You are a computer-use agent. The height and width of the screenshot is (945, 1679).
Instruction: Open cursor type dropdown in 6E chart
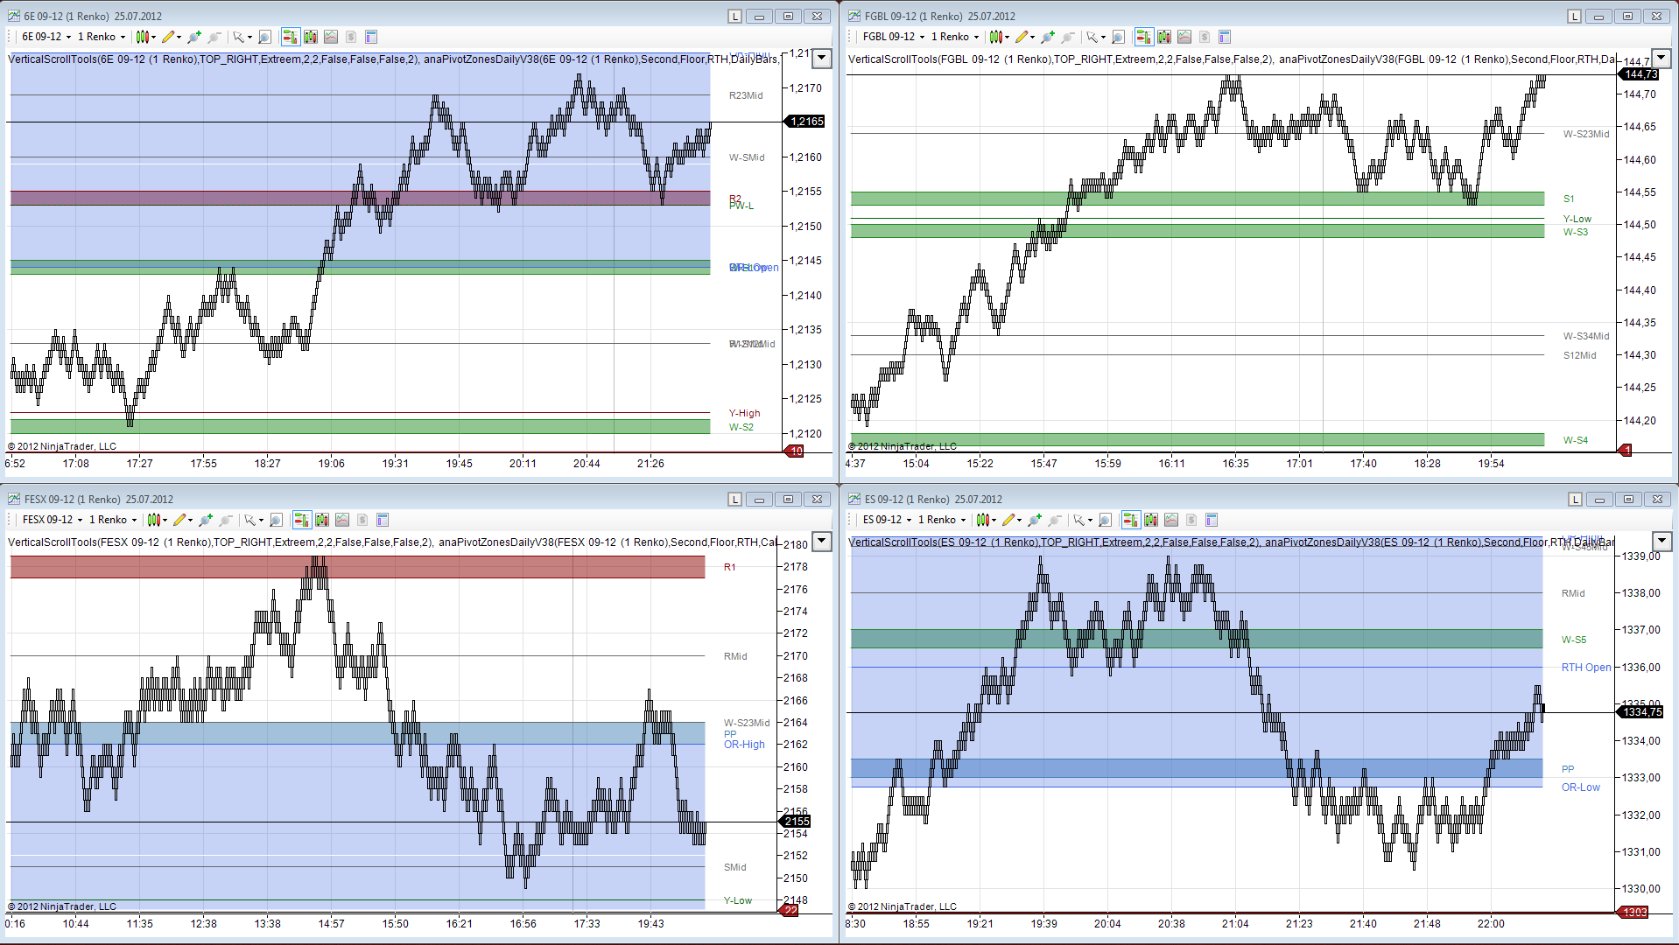coord(242,37)
